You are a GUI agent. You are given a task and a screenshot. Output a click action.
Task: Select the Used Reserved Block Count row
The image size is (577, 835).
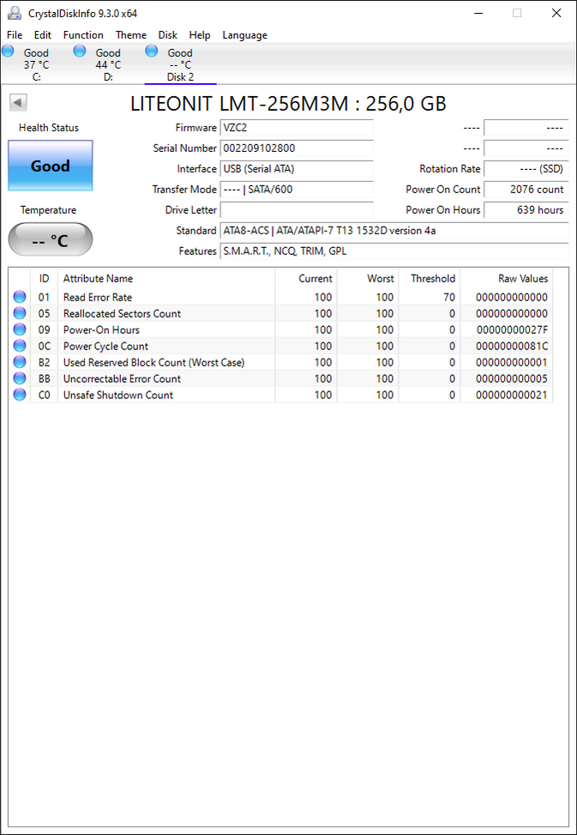[154, 363]
